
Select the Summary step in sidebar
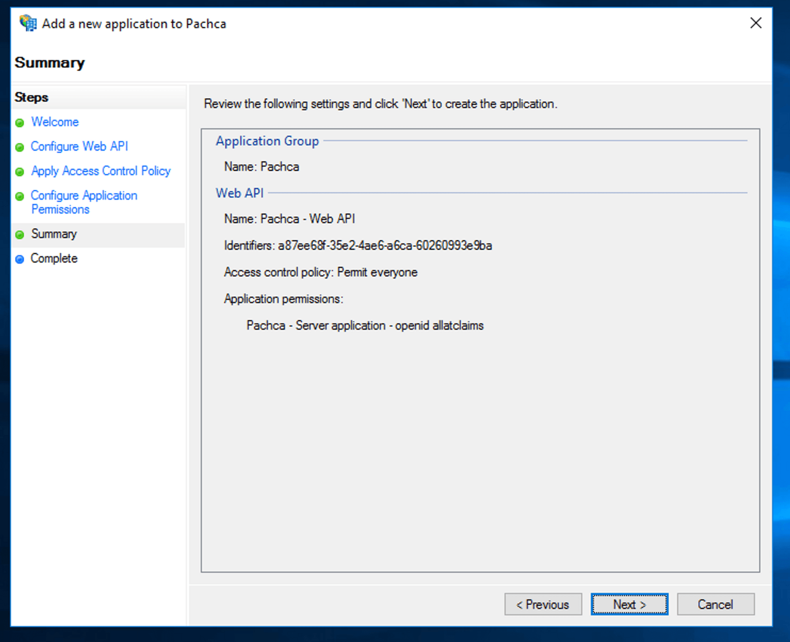(x=54, y=234)
